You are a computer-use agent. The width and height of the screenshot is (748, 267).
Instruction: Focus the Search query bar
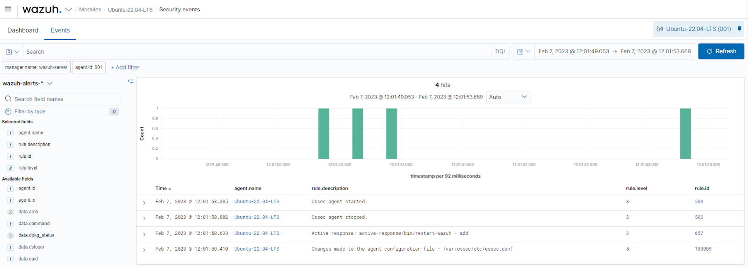(257, 52)
